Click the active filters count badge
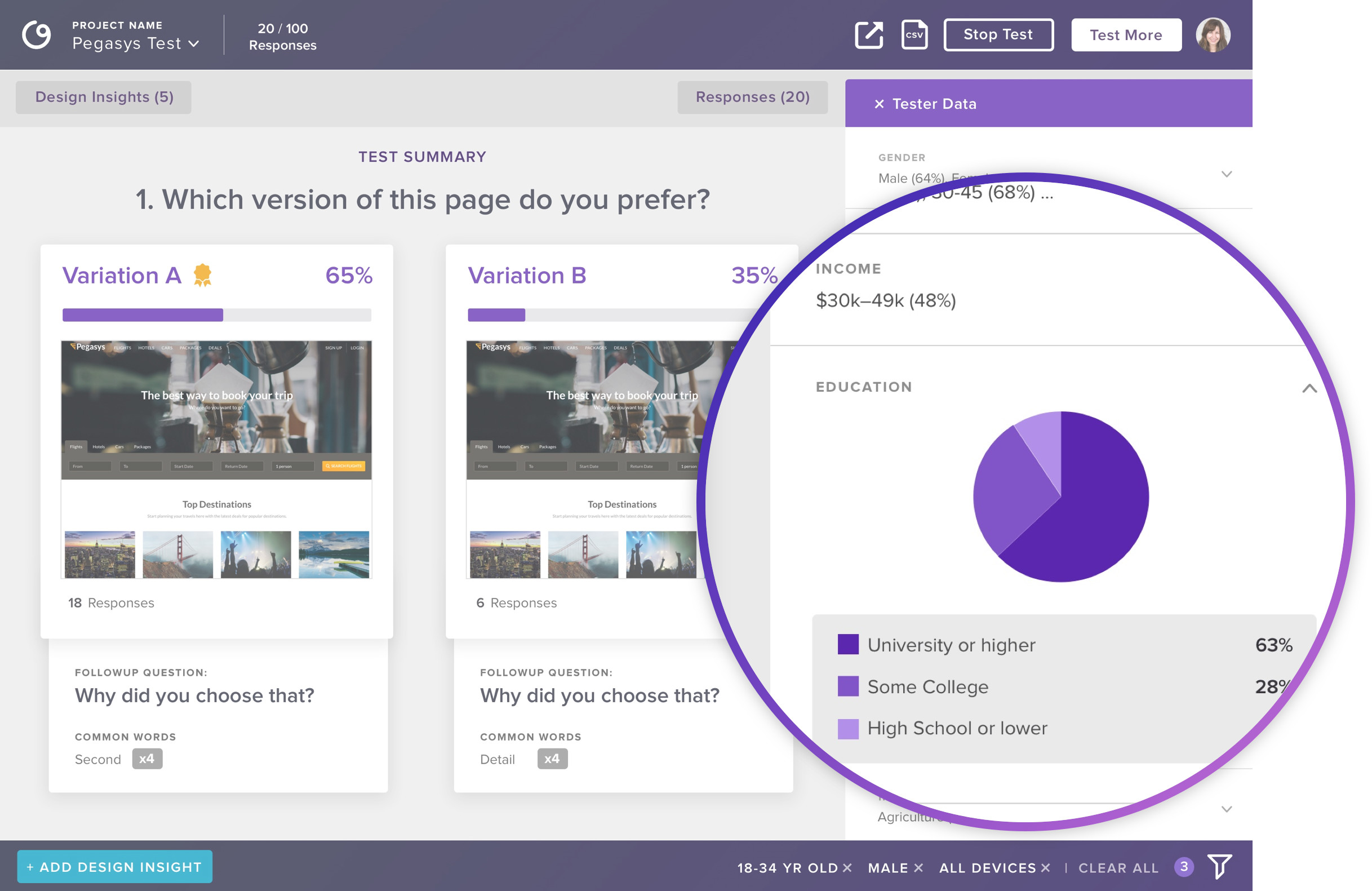 tap(1184, 866)
